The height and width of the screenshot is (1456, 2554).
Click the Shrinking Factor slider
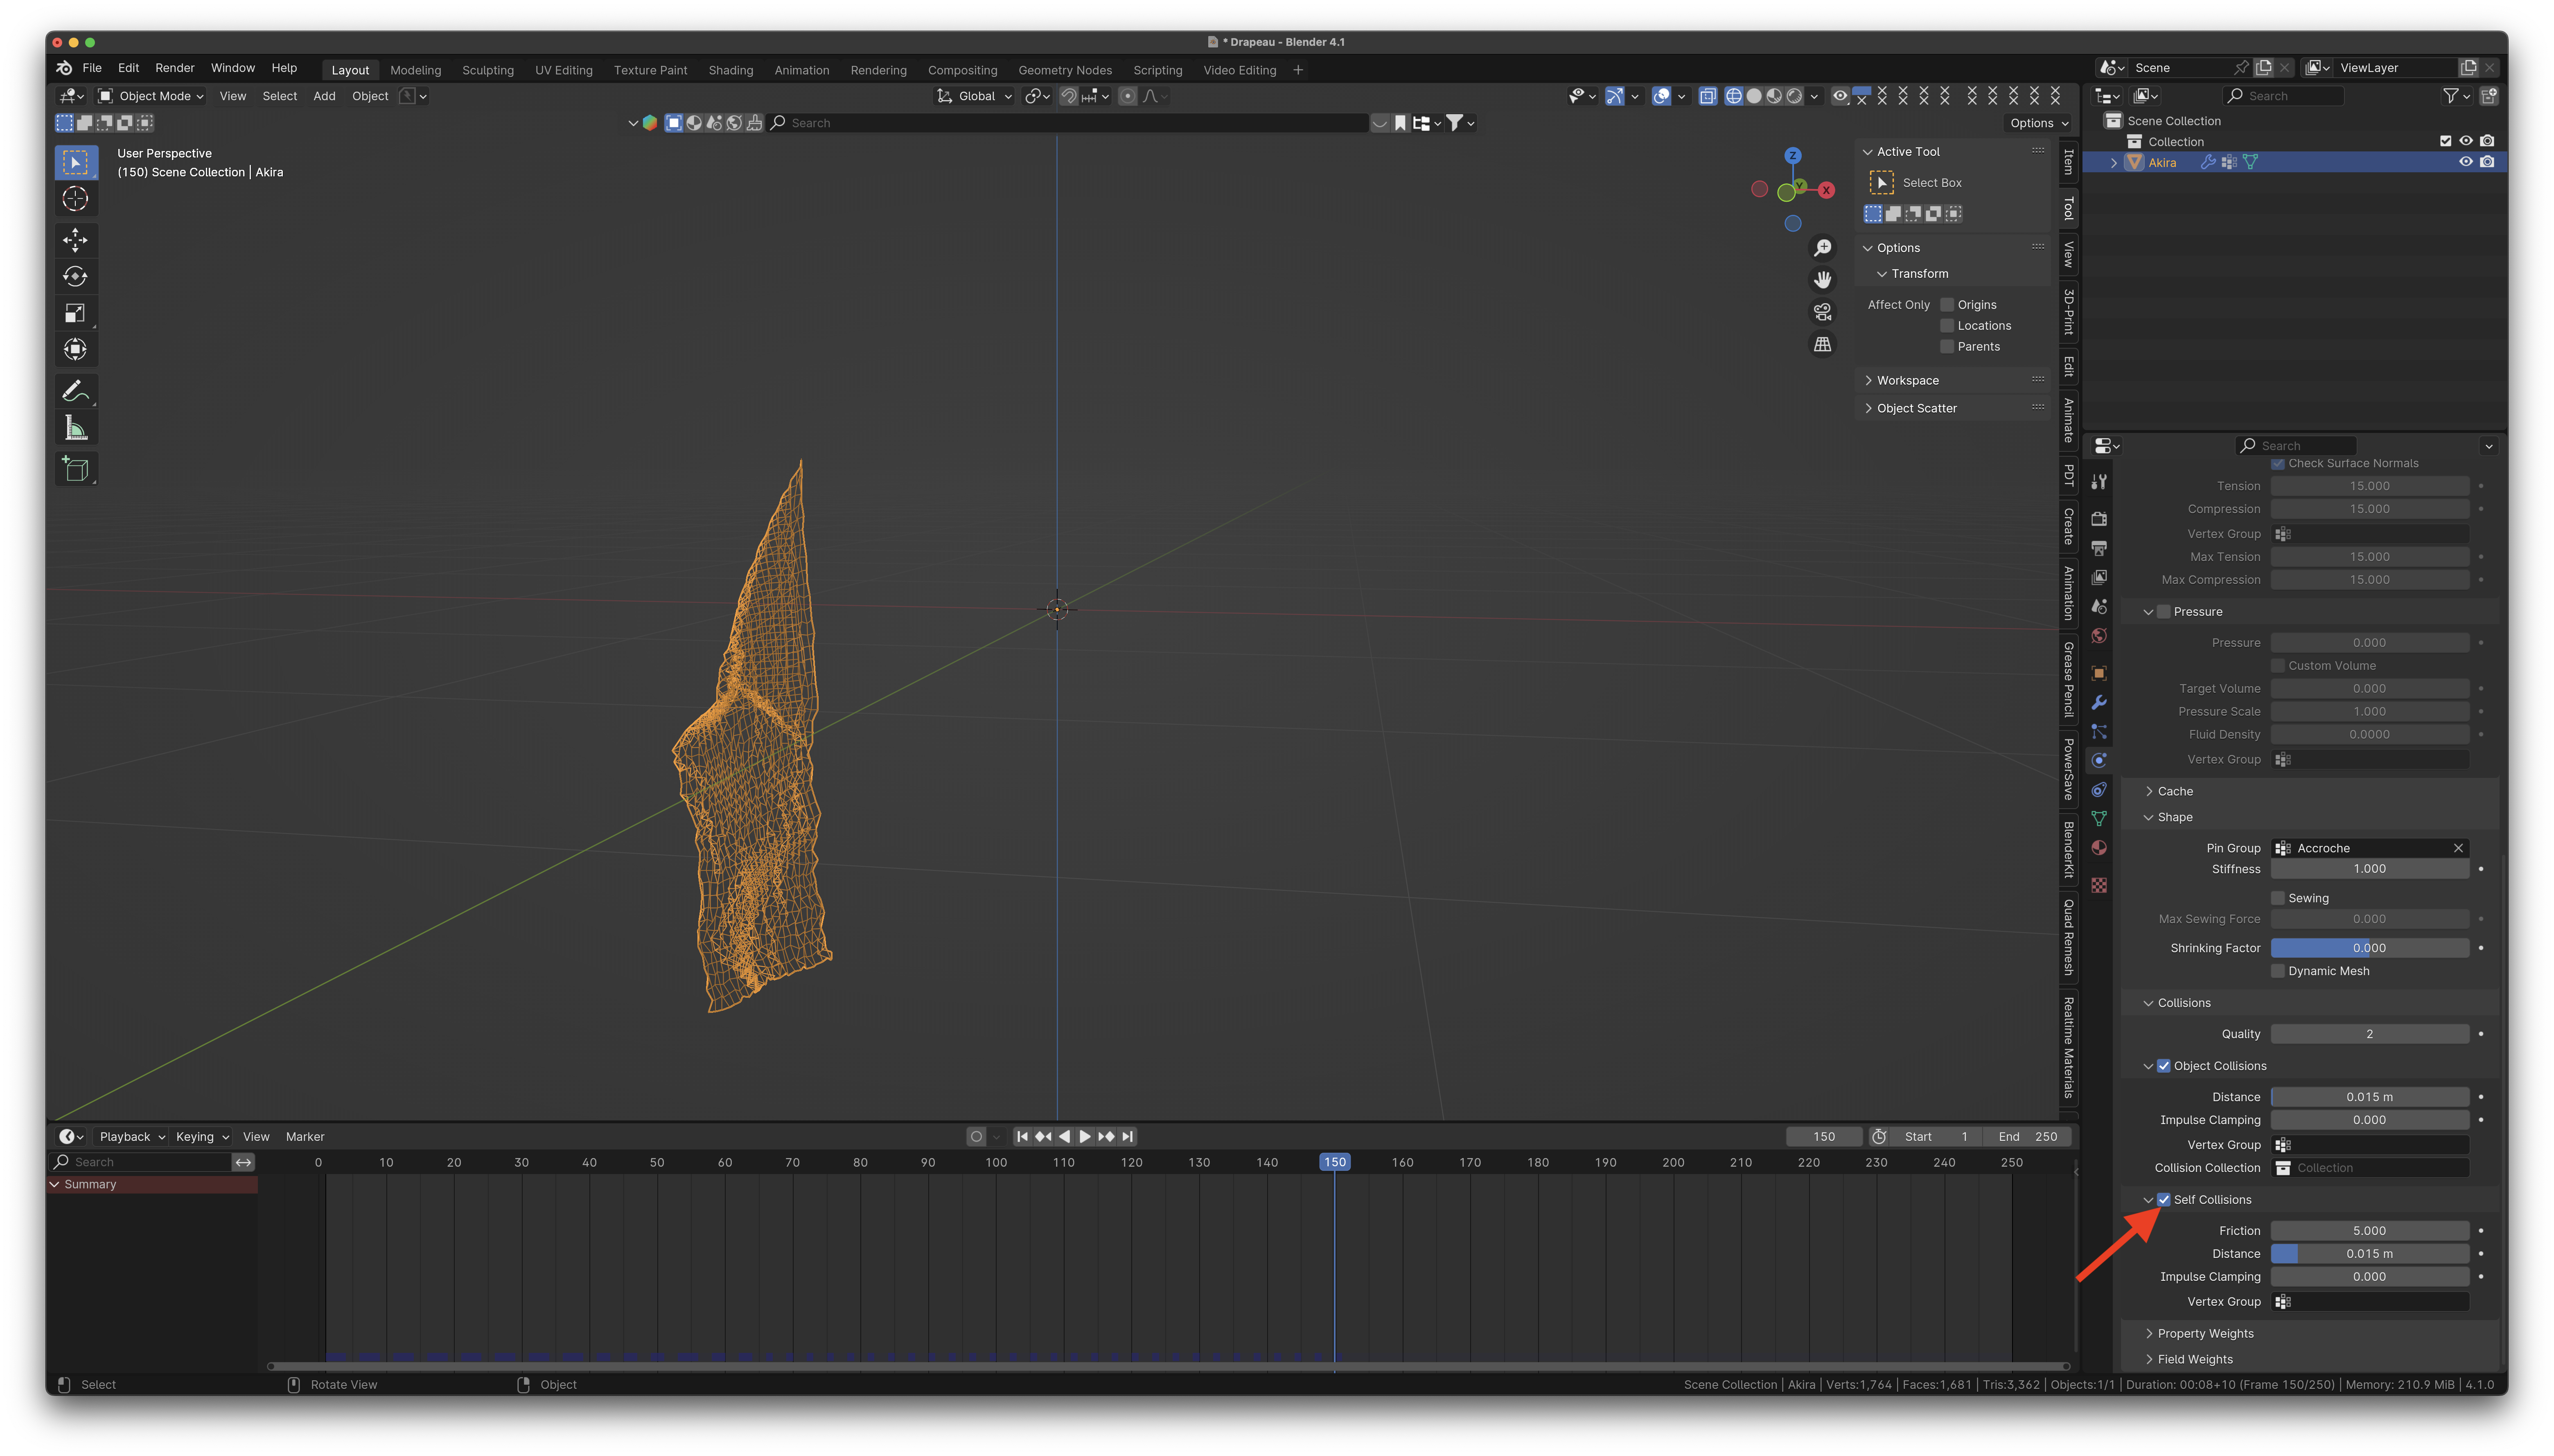(2369, 948)
